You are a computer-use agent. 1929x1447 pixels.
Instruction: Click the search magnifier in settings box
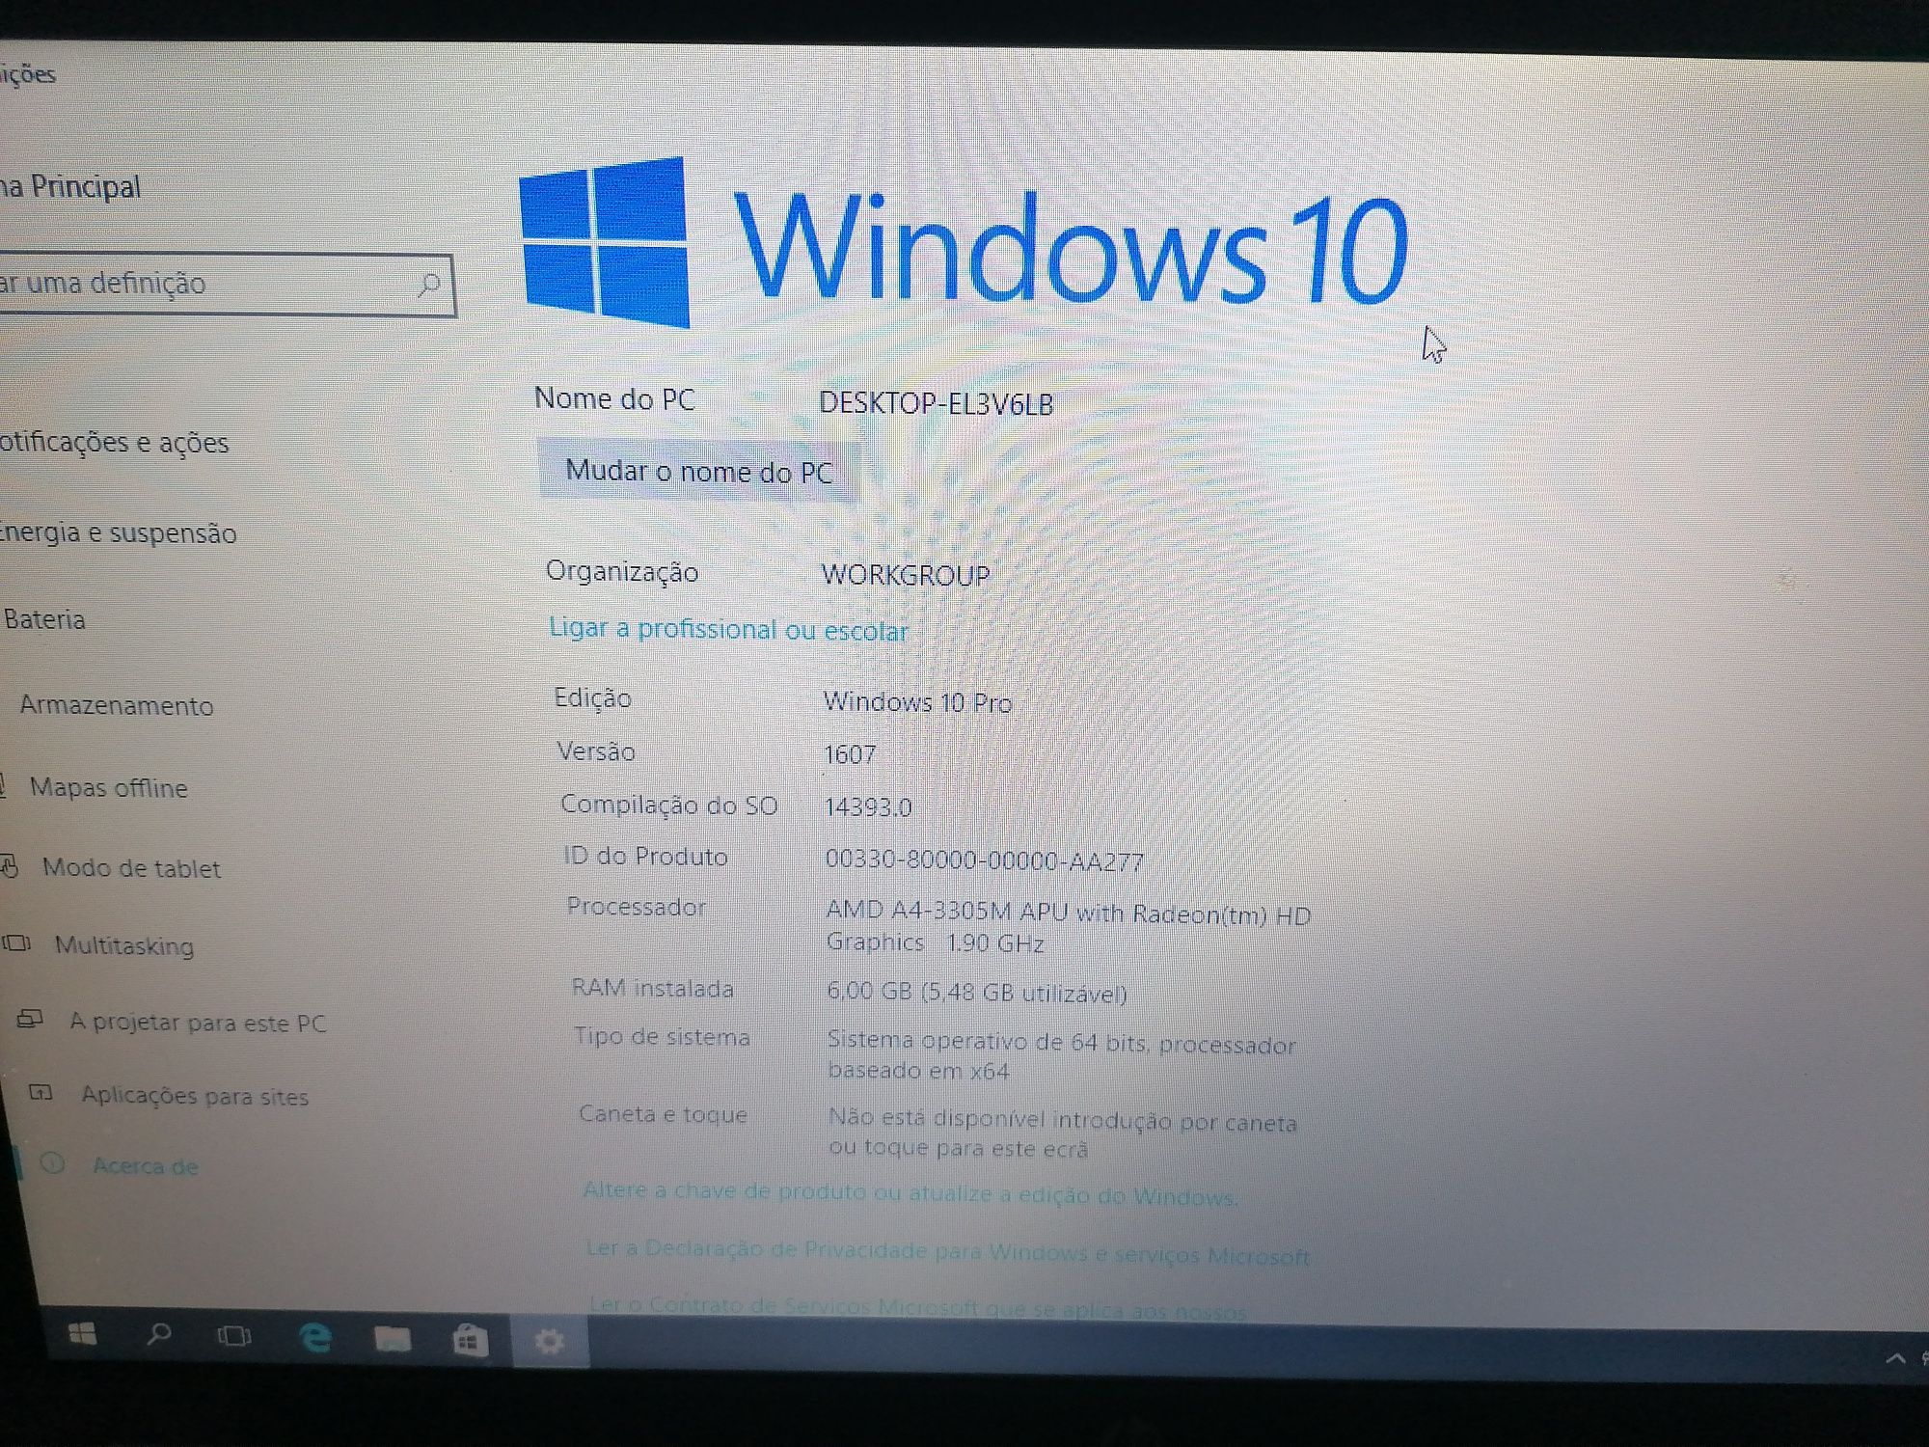(429, 285)
